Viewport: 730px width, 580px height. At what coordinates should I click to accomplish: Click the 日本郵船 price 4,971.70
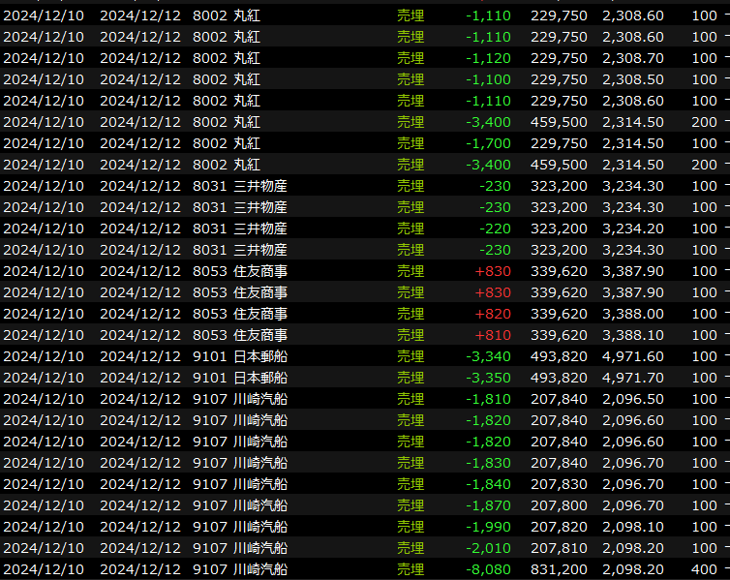(x=632, y=378)
